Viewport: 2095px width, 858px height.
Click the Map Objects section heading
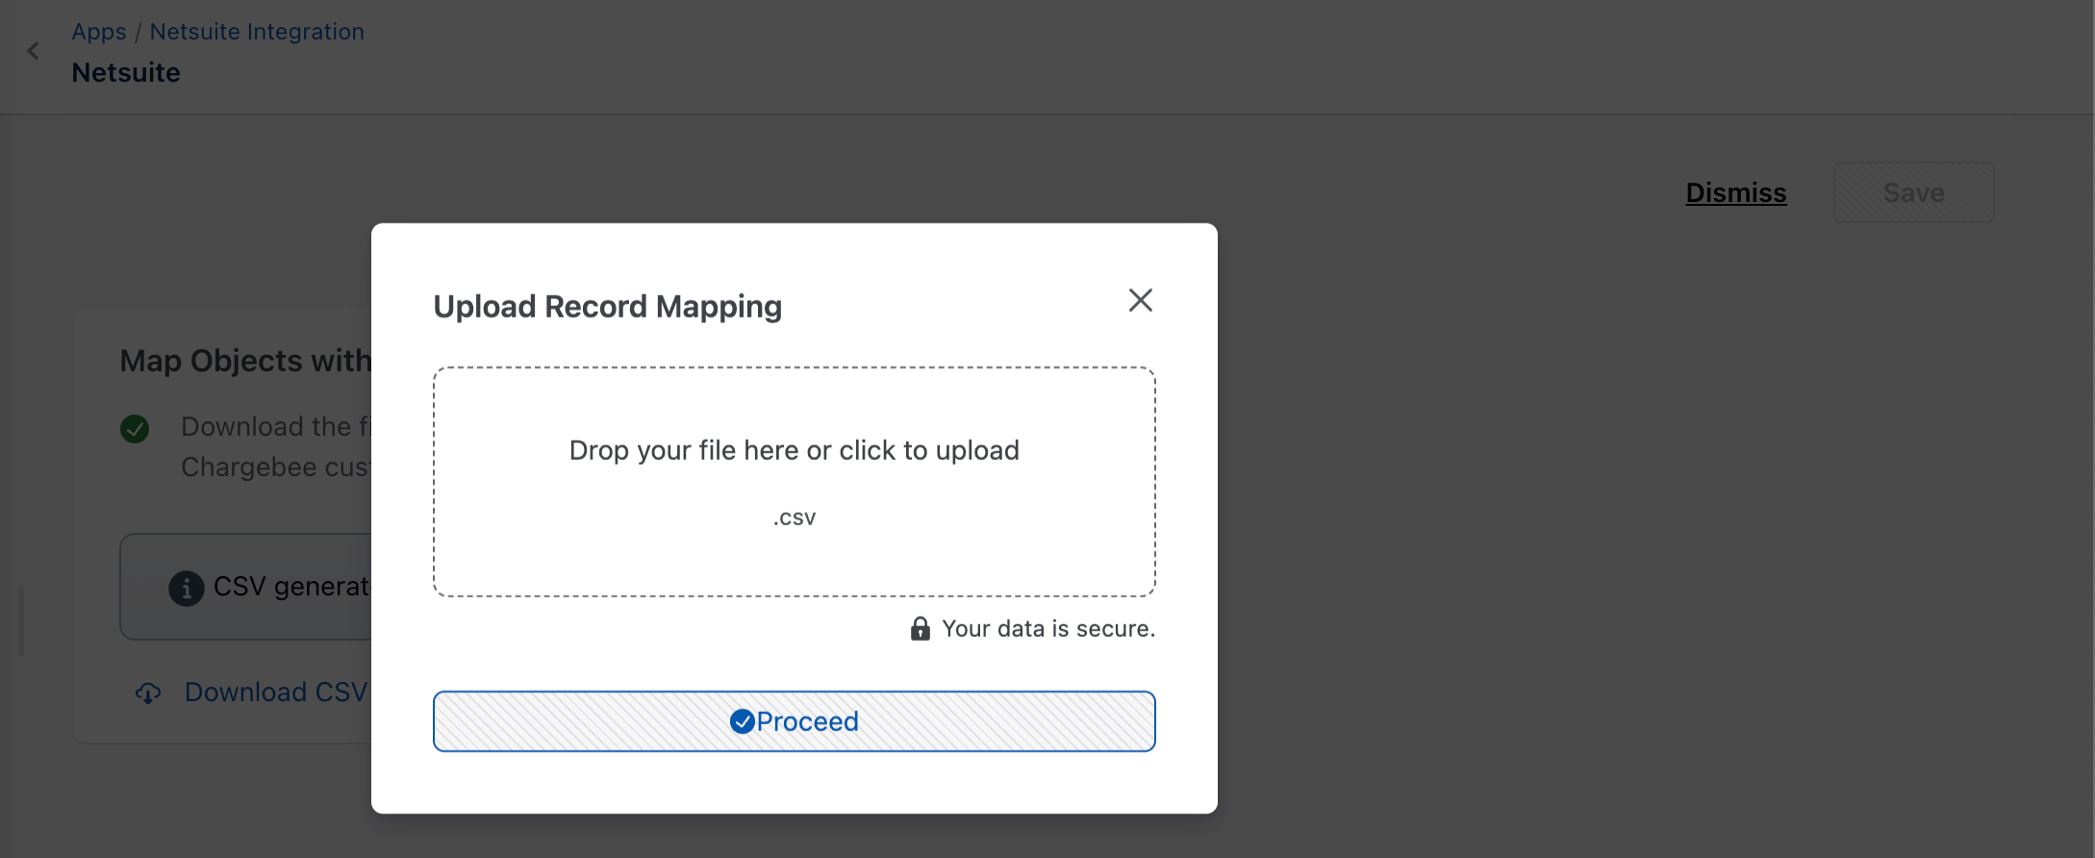[245, 361]
